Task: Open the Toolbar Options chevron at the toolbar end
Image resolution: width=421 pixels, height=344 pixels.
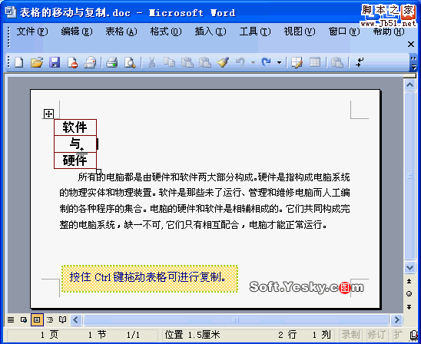Action: pos(413,62)
